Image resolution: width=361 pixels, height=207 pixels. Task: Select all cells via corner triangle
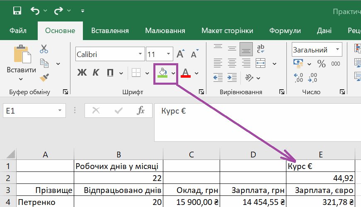tap(10, 154)
